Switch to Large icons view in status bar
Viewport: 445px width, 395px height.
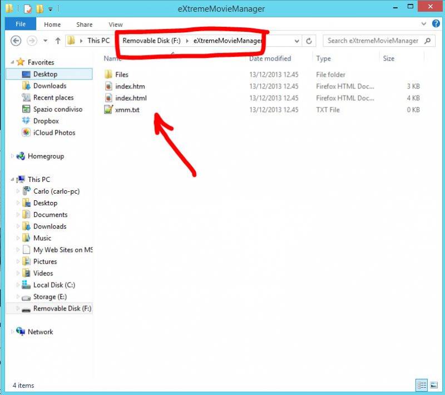click(x=434, y=385)
